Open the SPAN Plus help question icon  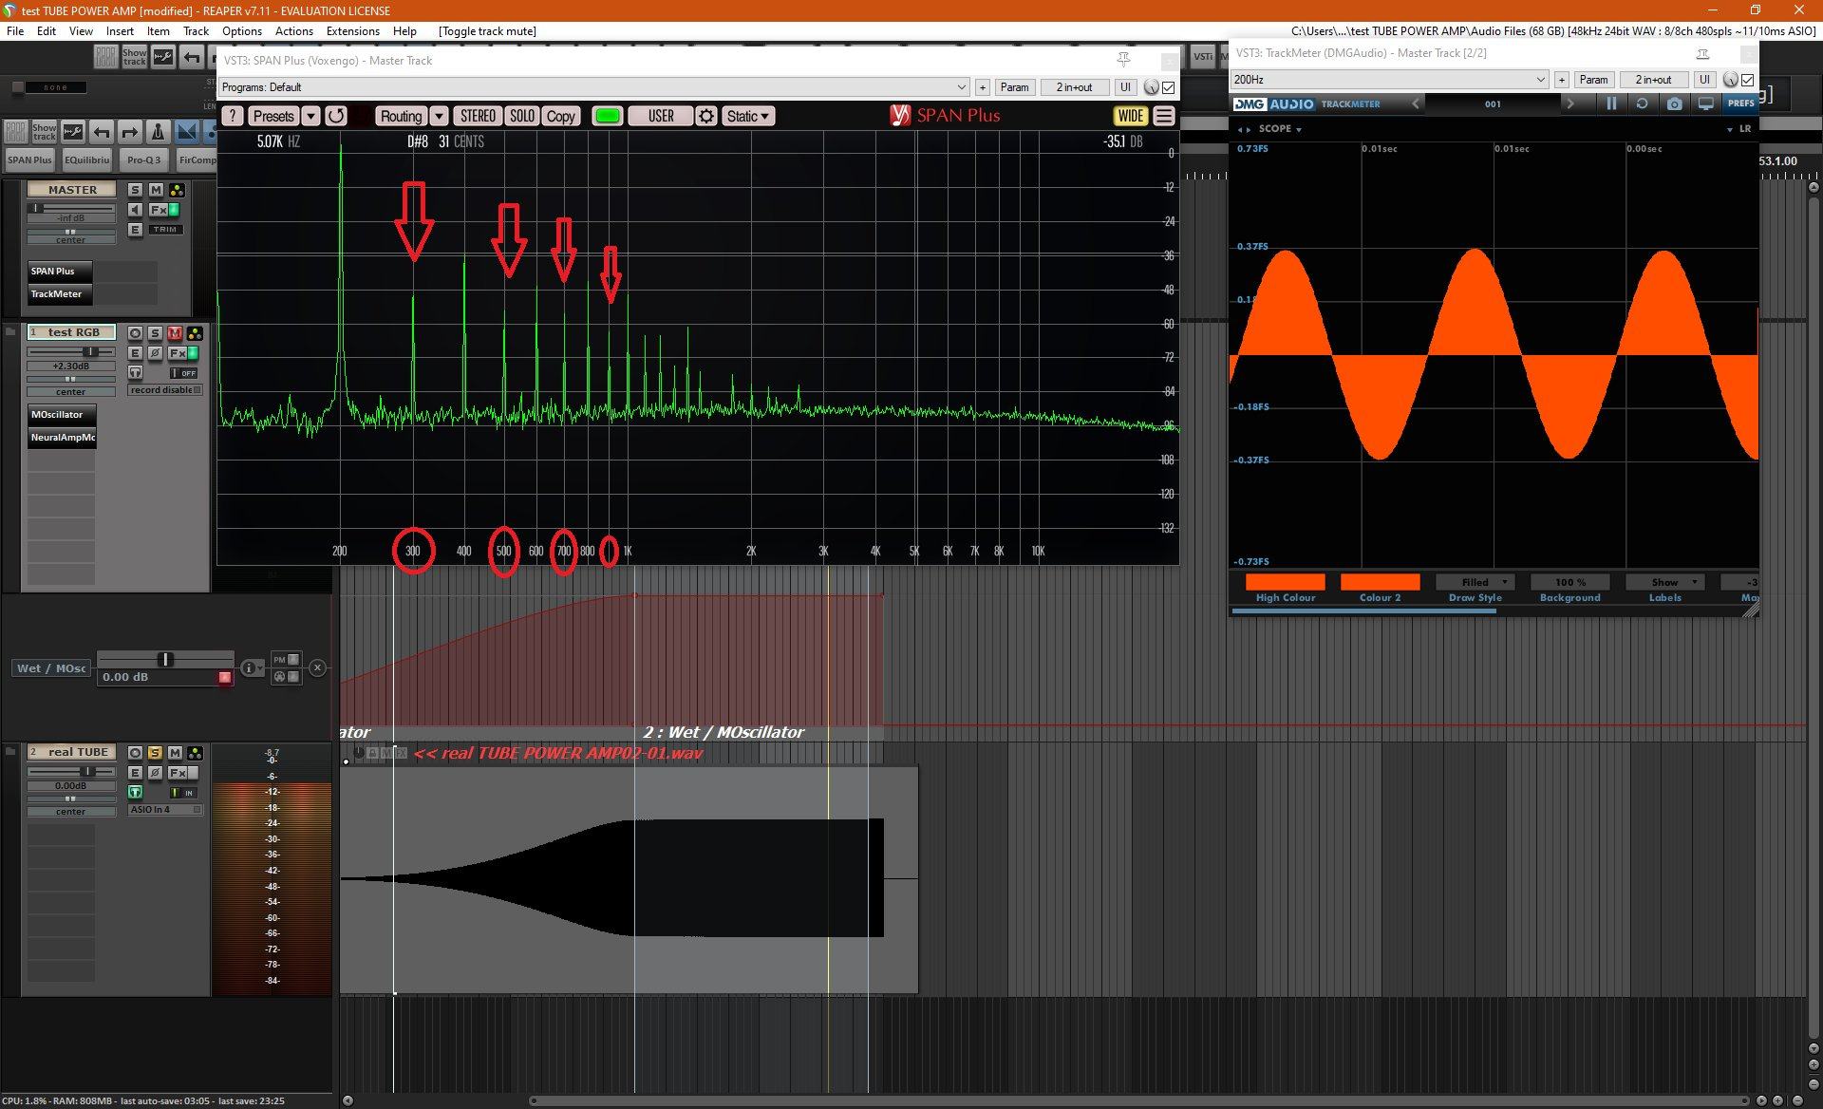(232, 116)
